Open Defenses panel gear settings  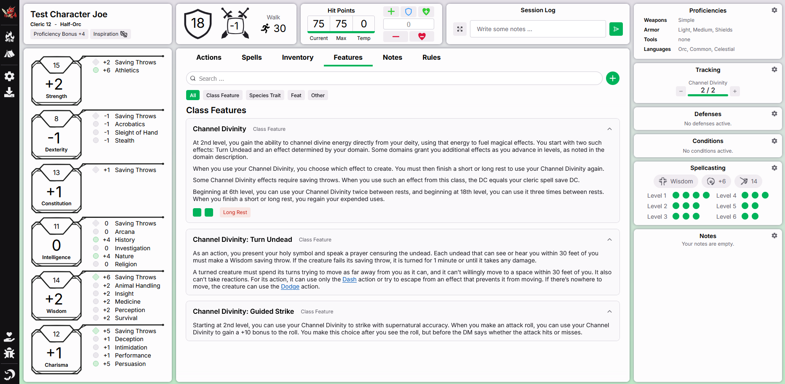(x=774, y=114)
